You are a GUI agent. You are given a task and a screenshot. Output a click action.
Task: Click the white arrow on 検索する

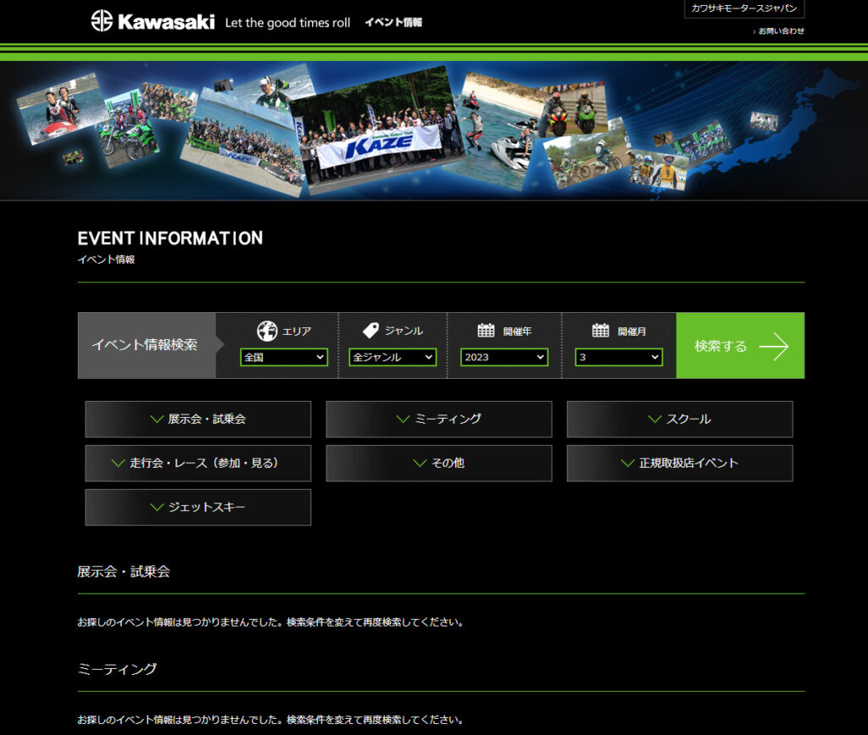pyautogui.click(x=773, y=346)
